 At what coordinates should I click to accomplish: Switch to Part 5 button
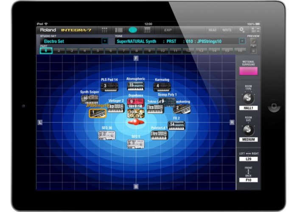[98, 50]
